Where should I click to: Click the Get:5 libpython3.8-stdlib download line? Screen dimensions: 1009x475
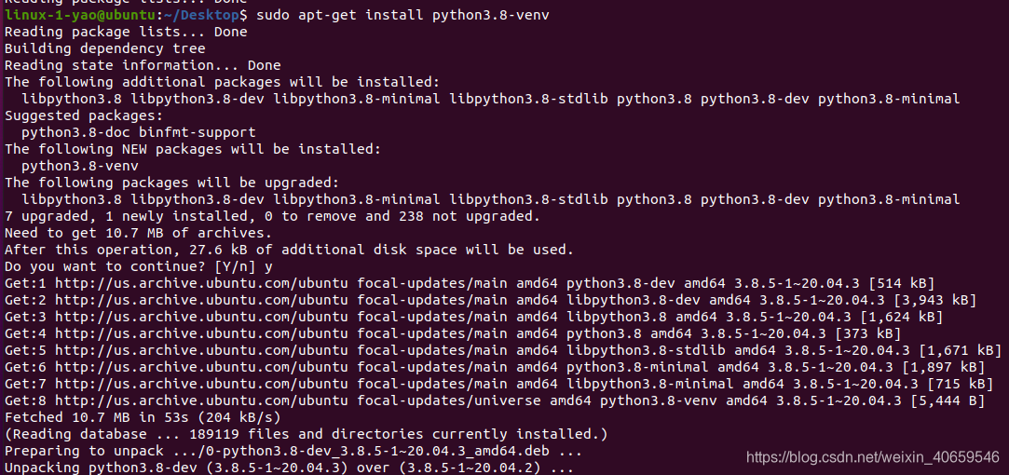(x=503, y=349)
